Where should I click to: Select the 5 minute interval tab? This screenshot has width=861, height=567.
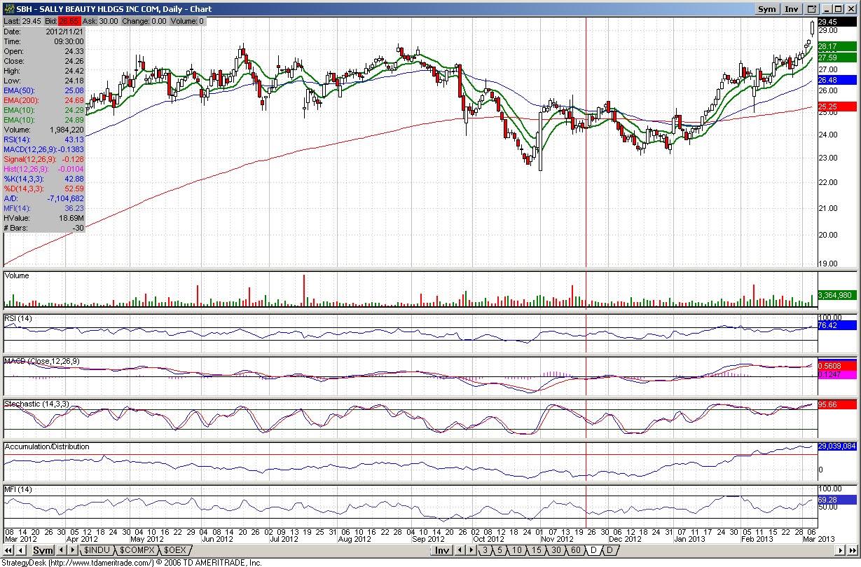click(x=500, y=550)
